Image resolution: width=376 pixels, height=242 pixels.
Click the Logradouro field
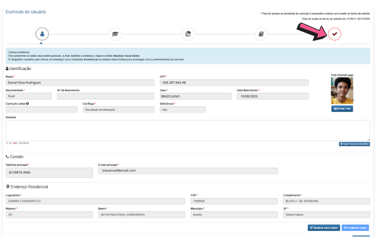95,201
